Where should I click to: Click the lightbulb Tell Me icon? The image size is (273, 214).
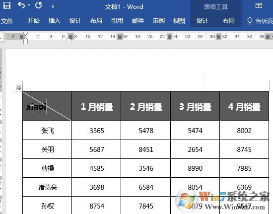click(x=250, y=21)
